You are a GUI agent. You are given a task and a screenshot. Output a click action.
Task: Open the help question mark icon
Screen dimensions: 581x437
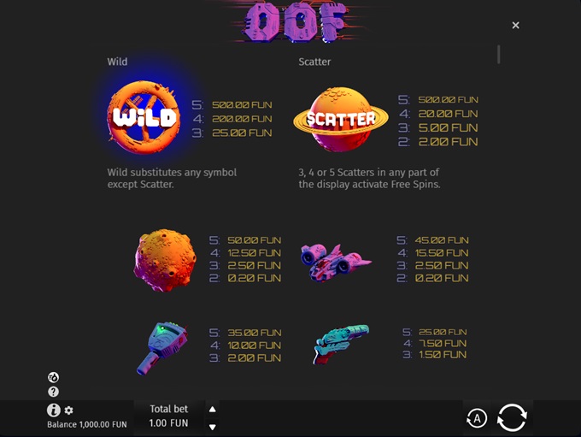click(53, 392)
